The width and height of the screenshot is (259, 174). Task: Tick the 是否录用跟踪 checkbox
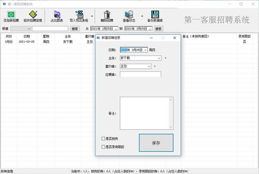click(103, 147)
